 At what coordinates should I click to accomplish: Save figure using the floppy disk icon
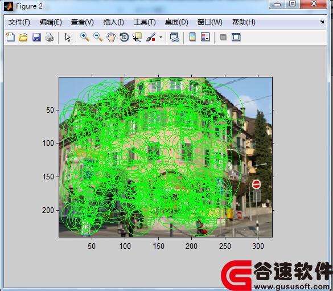36,37
